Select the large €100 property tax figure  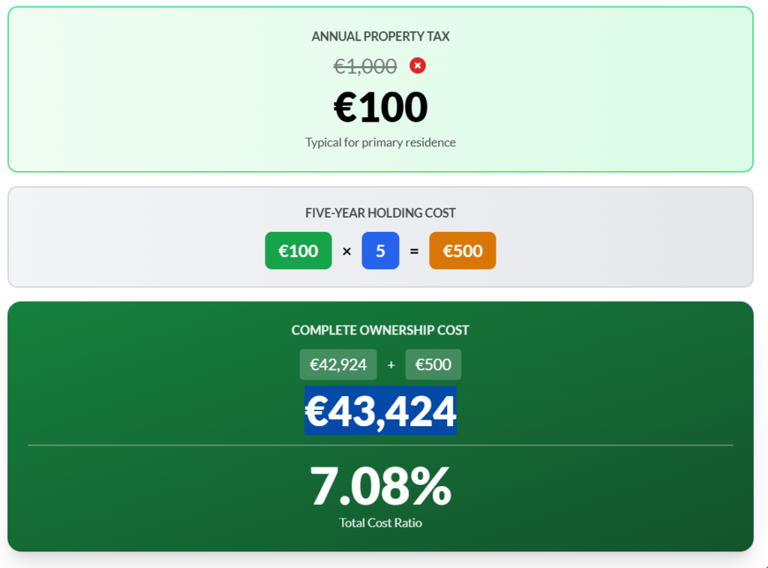380,107
